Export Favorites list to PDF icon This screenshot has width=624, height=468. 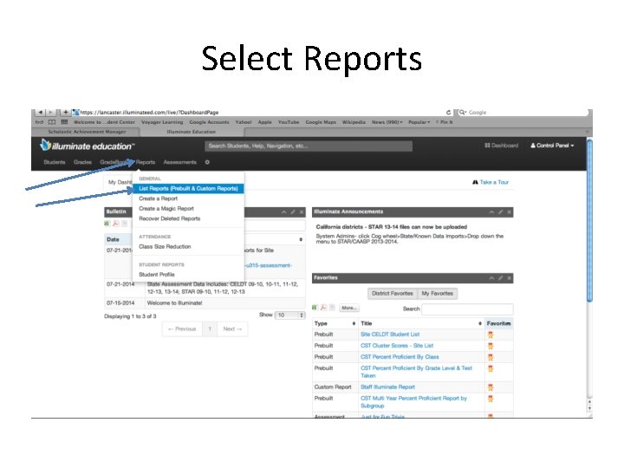click(323, 308)
